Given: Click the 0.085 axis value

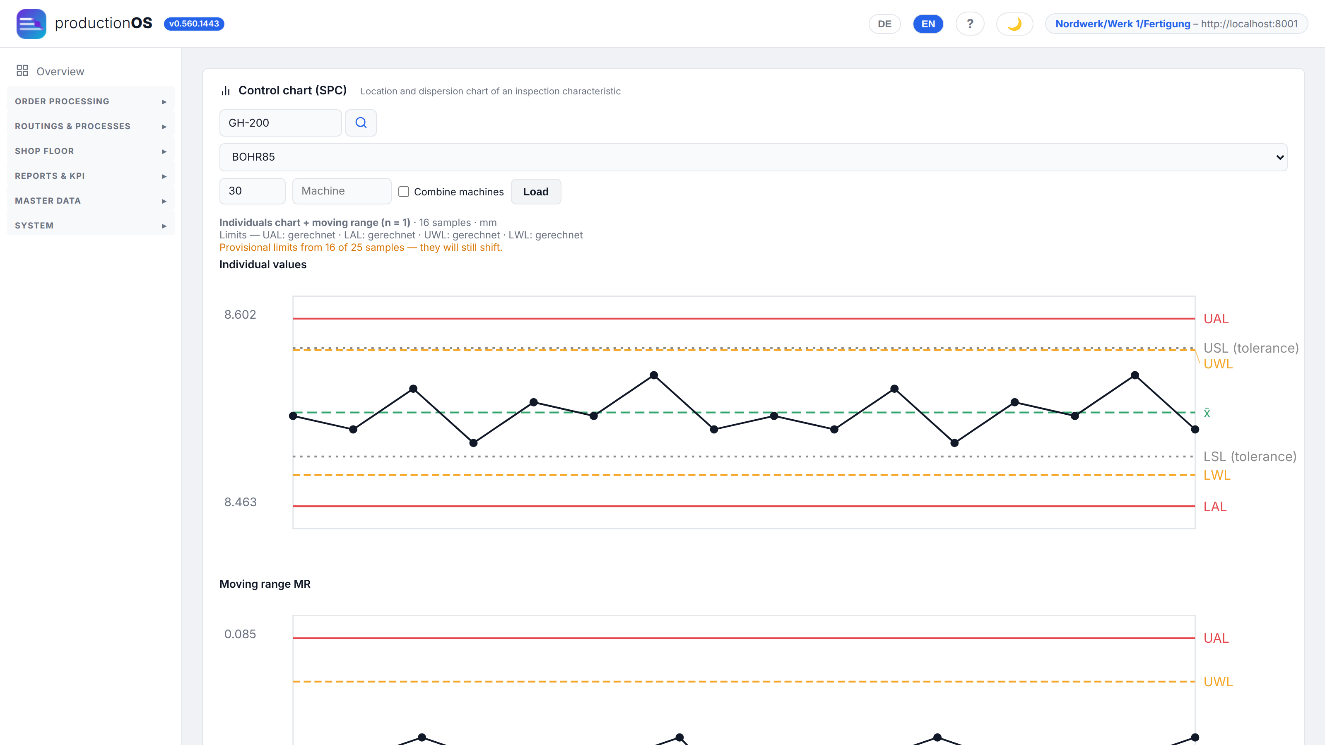Looking at the screenshot, I should tap(240, 634).
